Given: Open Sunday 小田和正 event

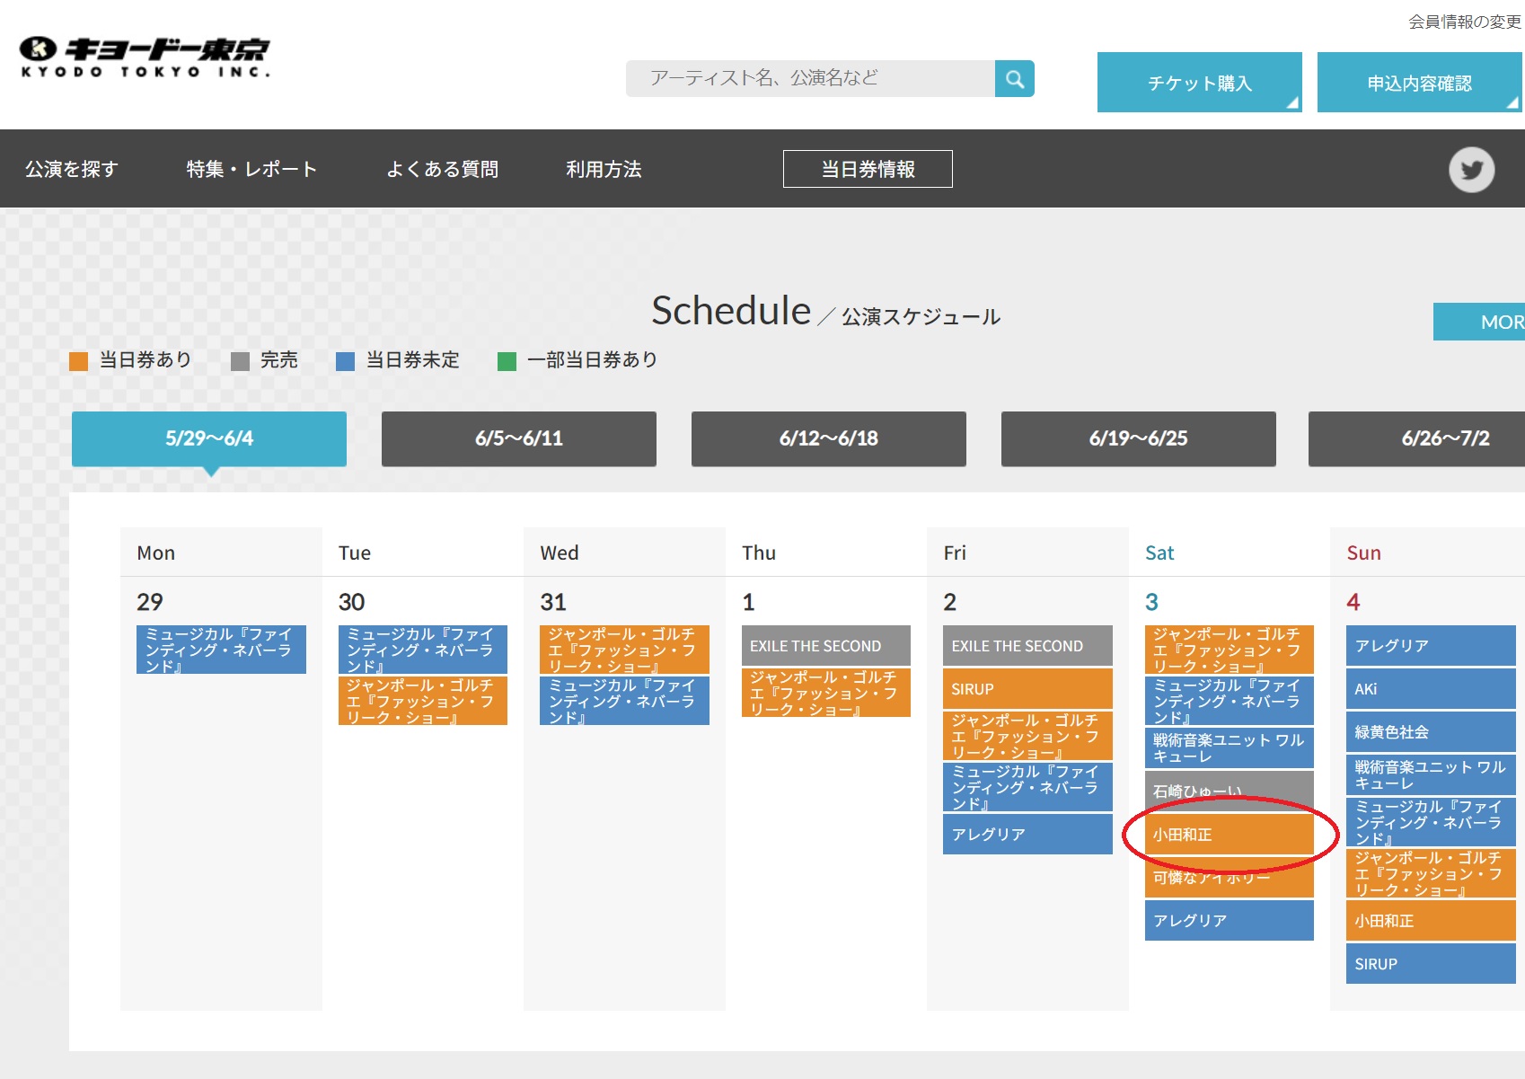Looking at the screenshot, I should point(1431,920).
